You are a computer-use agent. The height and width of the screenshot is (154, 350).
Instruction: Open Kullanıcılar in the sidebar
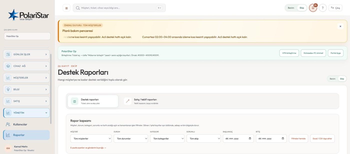click(x=26, y=124)
